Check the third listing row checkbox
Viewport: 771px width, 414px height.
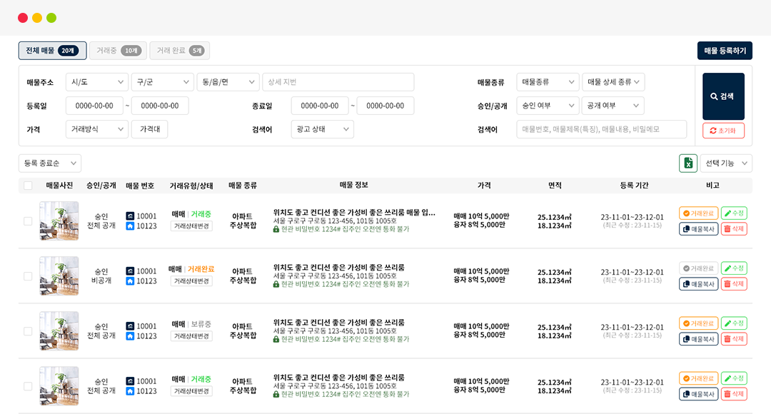tap(28, 331)
